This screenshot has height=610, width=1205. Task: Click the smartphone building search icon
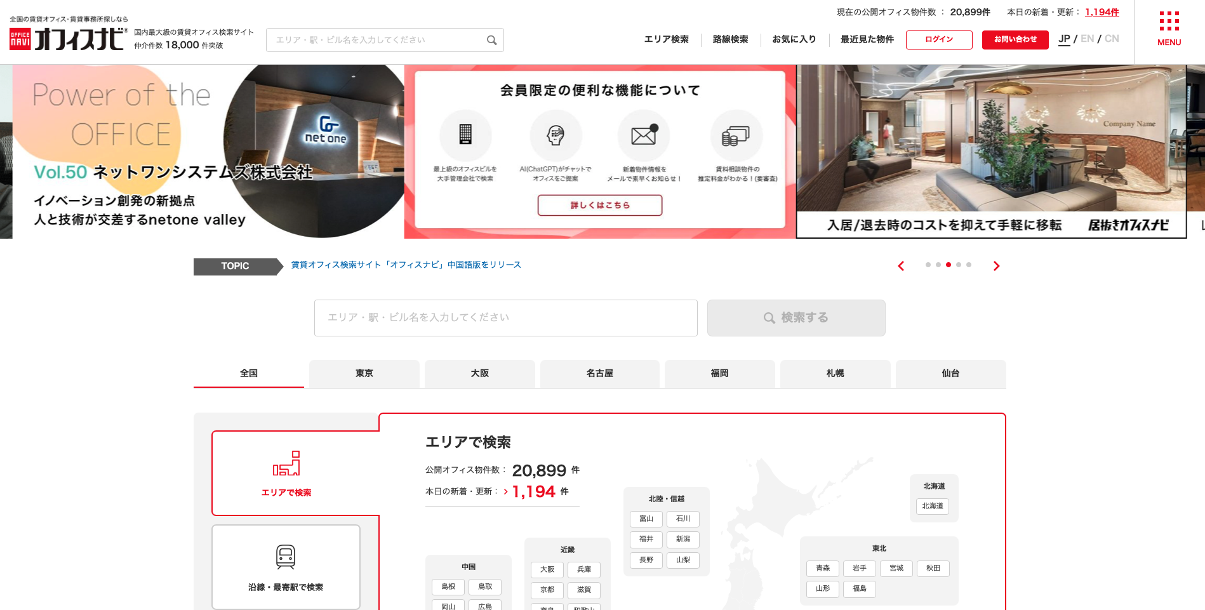click(465, 135)
